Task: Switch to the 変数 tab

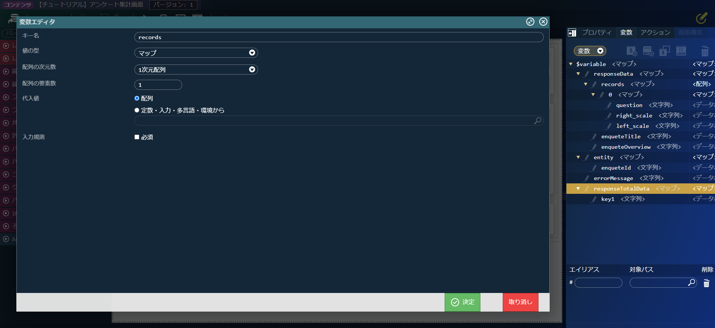Action: [626, 33]
